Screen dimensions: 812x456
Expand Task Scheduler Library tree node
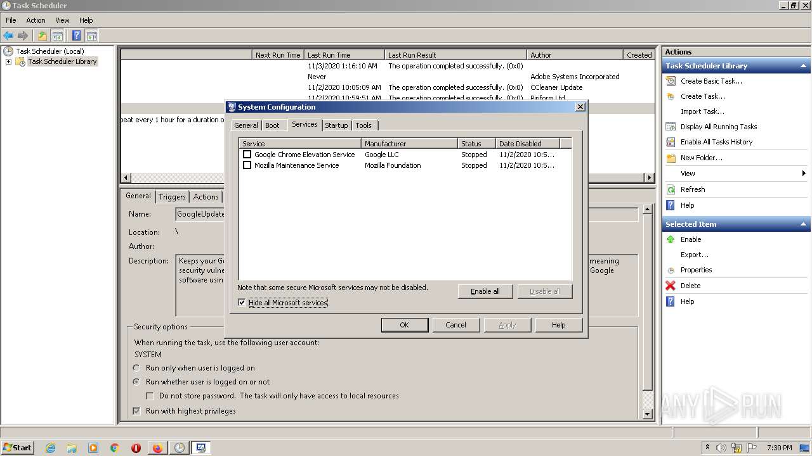pyautogui.click(x=8, y=61)
